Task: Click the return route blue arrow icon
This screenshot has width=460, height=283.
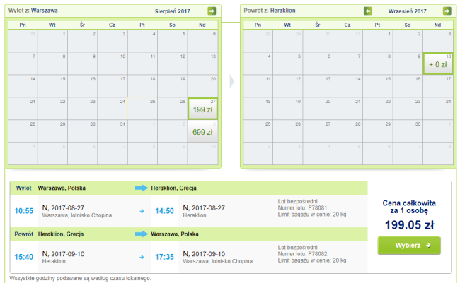Action: coord(141,233)
